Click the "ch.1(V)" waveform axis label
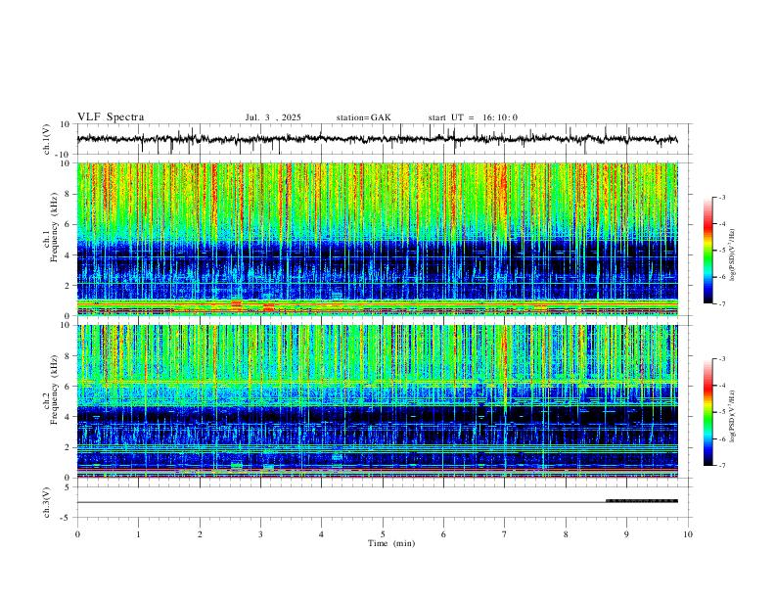The width and height of the screenshot is (775, 599). point(47,139)
